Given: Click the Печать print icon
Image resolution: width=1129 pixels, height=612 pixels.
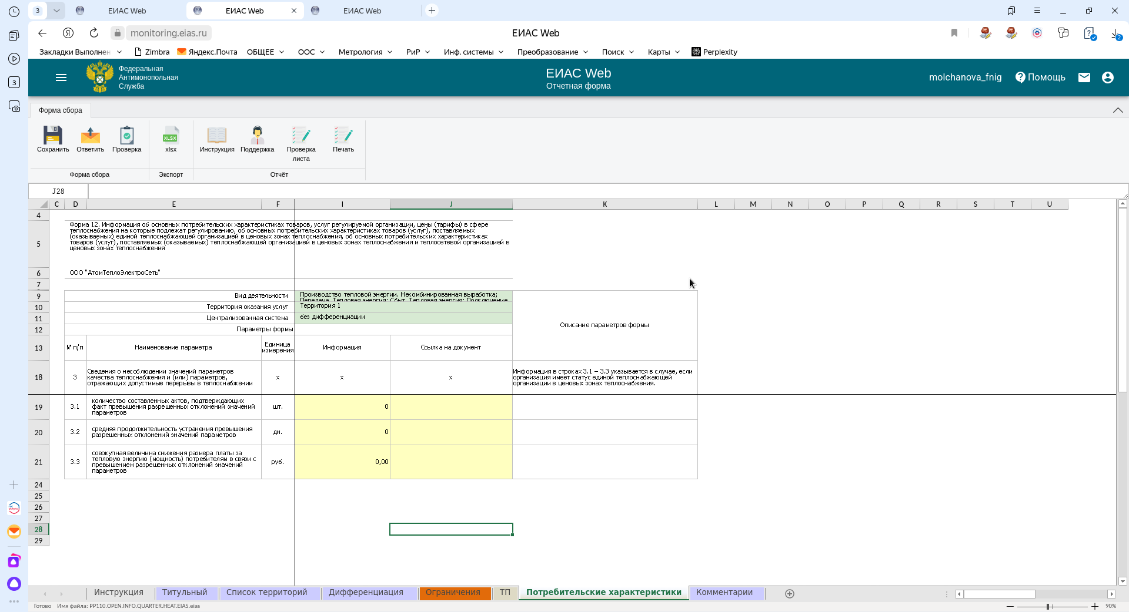Looking at the screenshot, I should [343, 136].
